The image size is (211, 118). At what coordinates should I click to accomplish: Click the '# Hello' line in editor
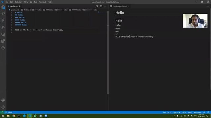coord(19,12)
